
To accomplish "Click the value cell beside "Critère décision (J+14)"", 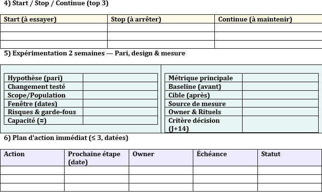I will coord(280,124).
